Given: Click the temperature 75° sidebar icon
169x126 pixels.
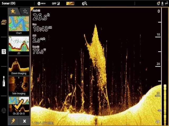Looking at the screenshot, I should click(4, 52).
